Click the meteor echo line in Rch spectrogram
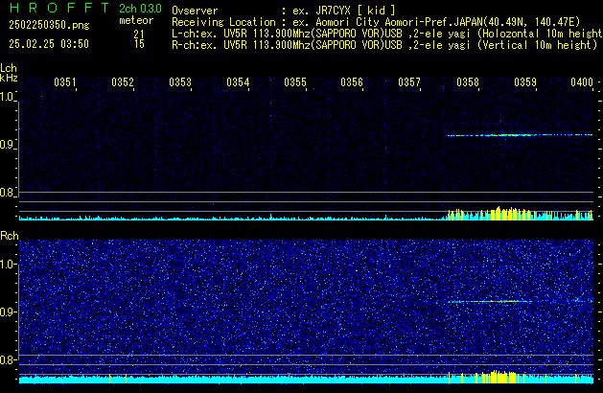This screenshot has width=603, height=393. pos(490,302)
